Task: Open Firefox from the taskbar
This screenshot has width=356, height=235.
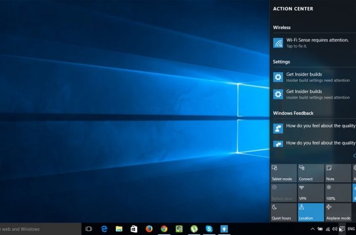Action: click(149, 229)
